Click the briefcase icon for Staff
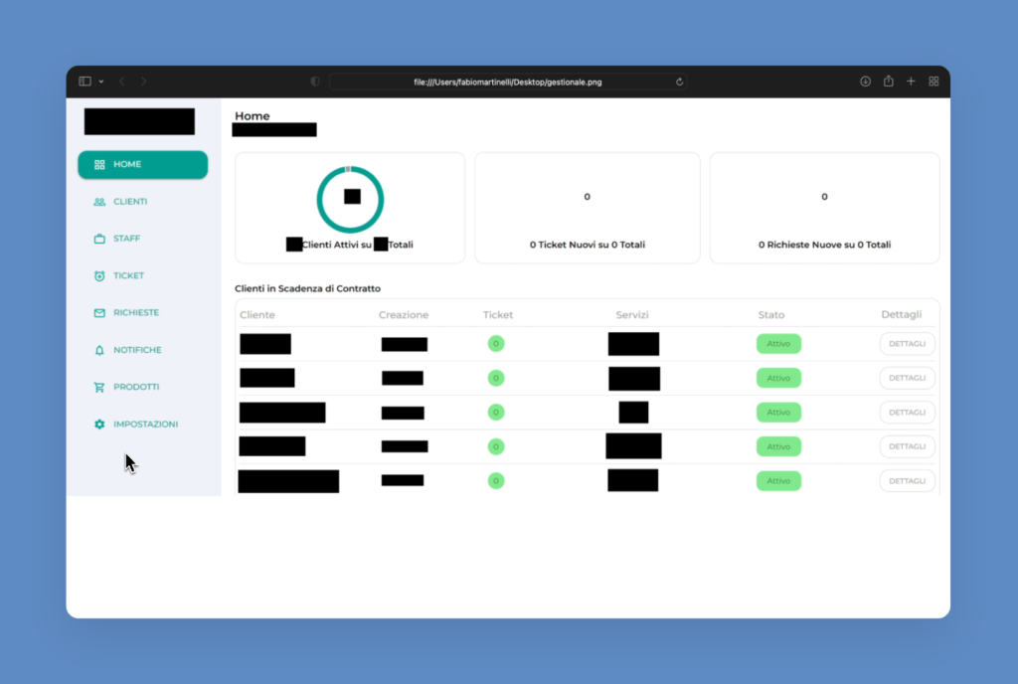 click(x=99, y=239)
